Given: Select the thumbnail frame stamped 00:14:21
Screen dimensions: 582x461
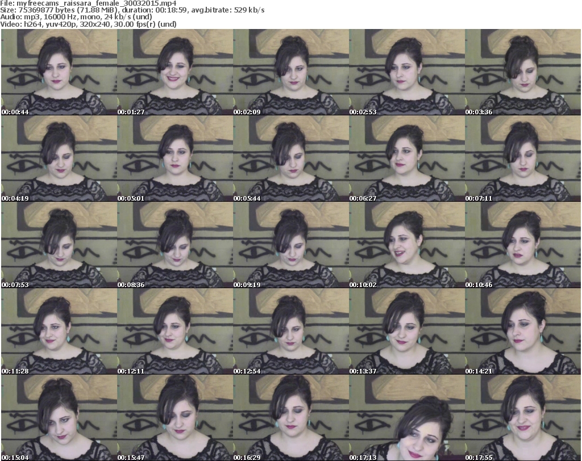Looking at the screenshot, I should [523, 331].
